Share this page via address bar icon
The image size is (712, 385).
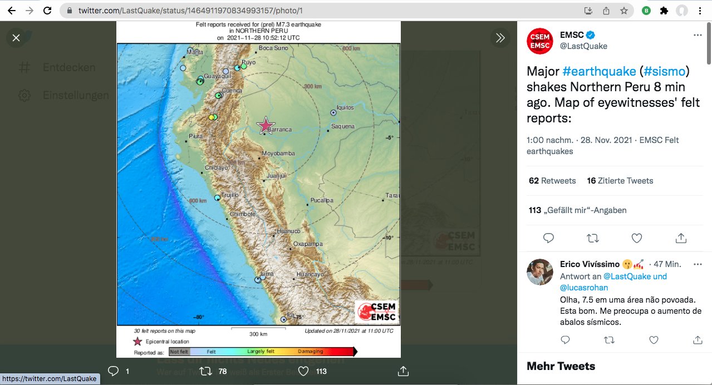[x=606, y=11]
